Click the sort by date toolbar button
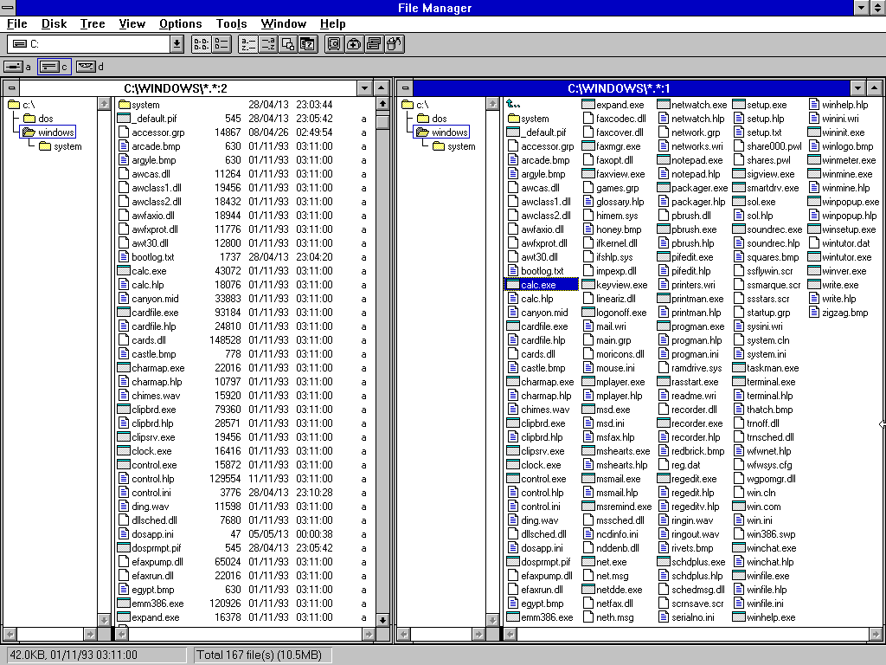The image size is (886, 665). pyautogui.click(x=307, y=44)
